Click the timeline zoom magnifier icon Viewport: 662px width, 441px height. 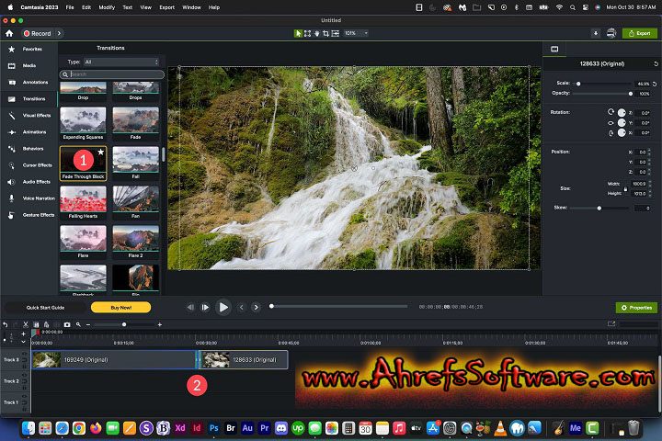click(x=78, y=324)
